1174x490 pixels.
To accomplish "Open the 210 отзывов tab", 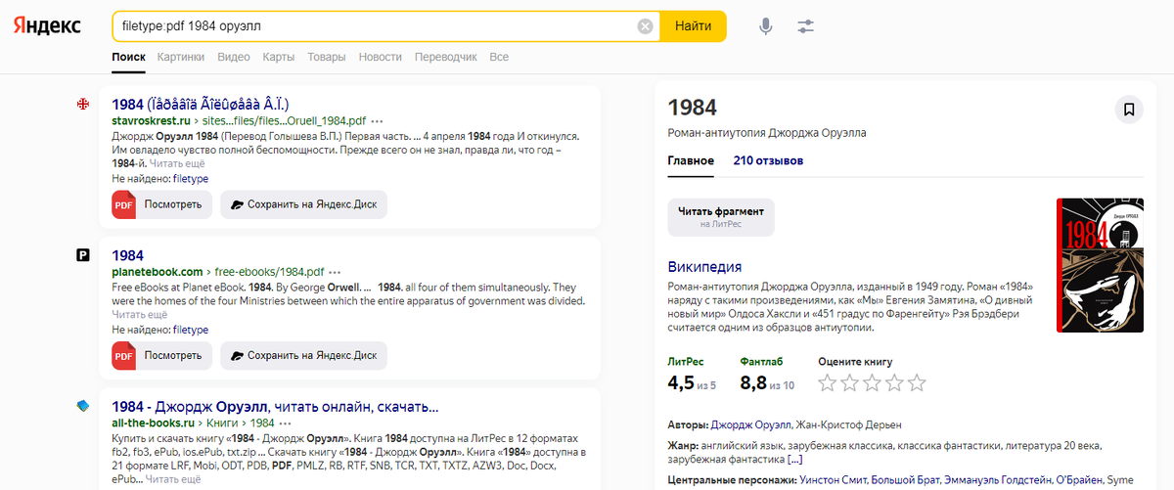I will [769, 160].
